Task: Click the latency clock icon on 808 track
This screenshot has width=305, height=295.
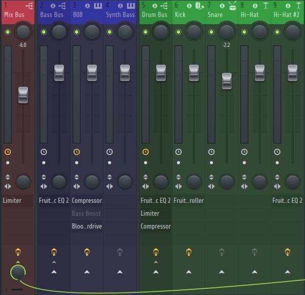Action: tap(77, 152)
